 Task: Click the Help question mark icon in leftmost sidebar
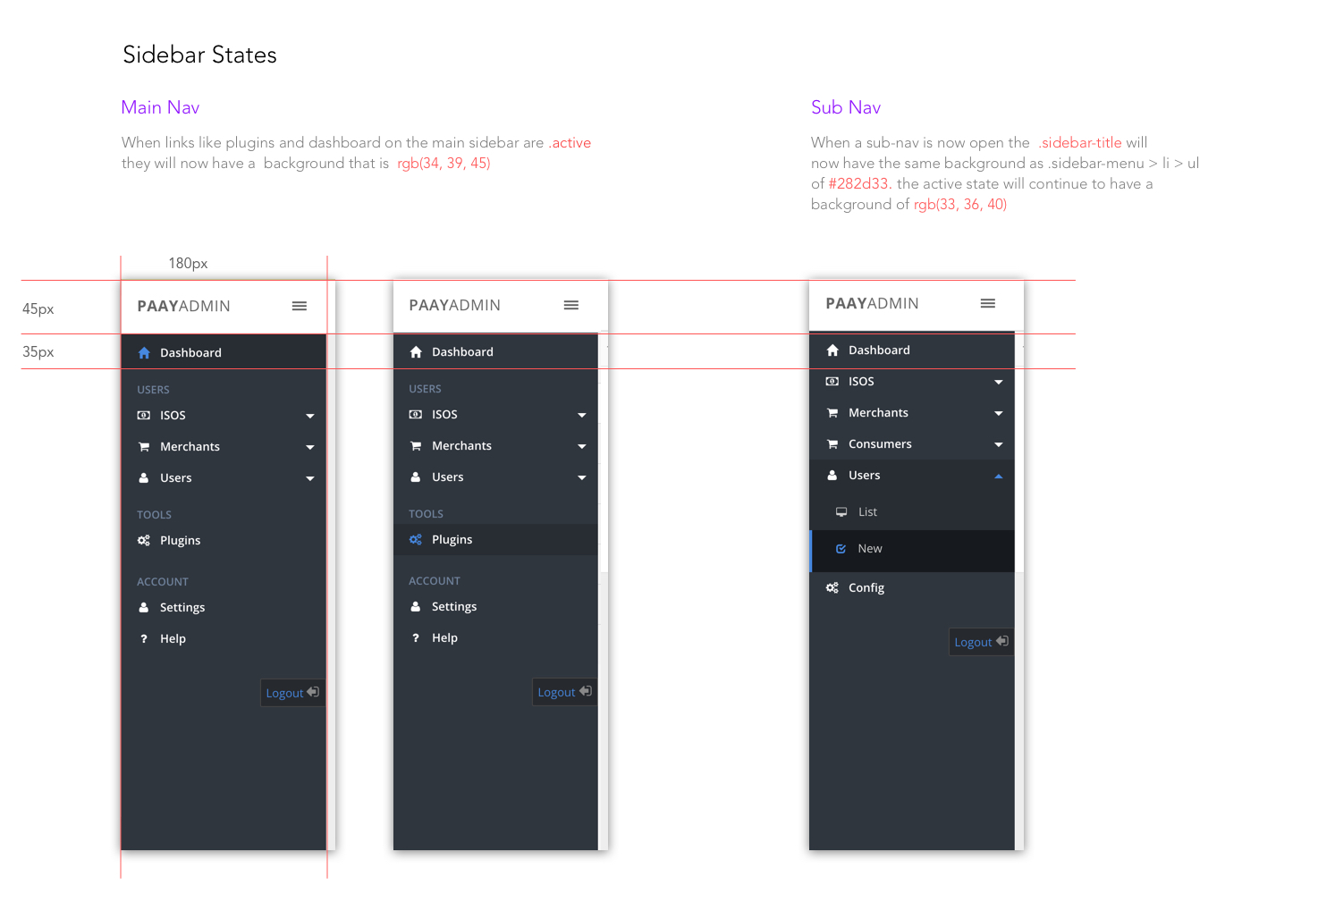pos(144,638)
